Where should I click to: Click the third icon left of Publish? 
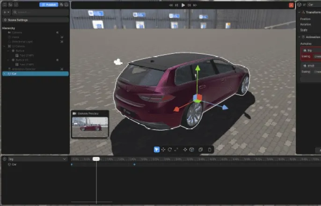(16, 5)
